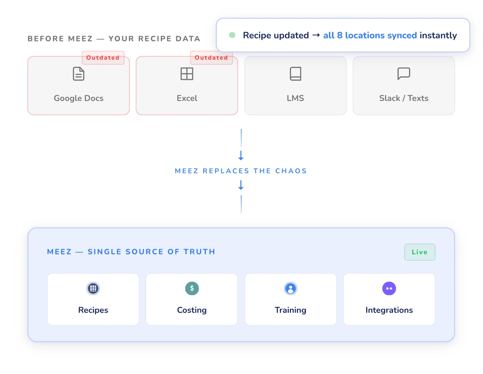Viewport: 483px width, 374px height.
Task: Select the LMS label
Action: pos(295,98)
